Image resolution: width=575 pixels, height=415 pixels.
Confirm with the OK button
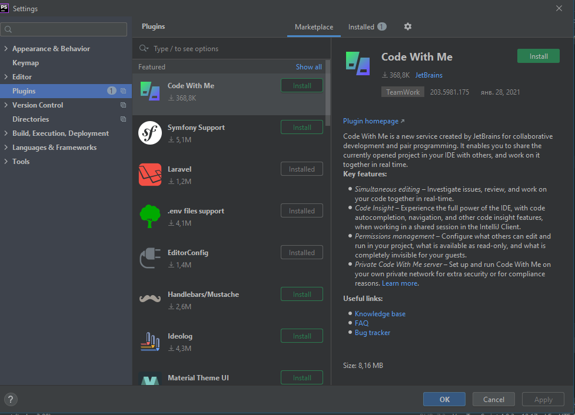(444, 399)
